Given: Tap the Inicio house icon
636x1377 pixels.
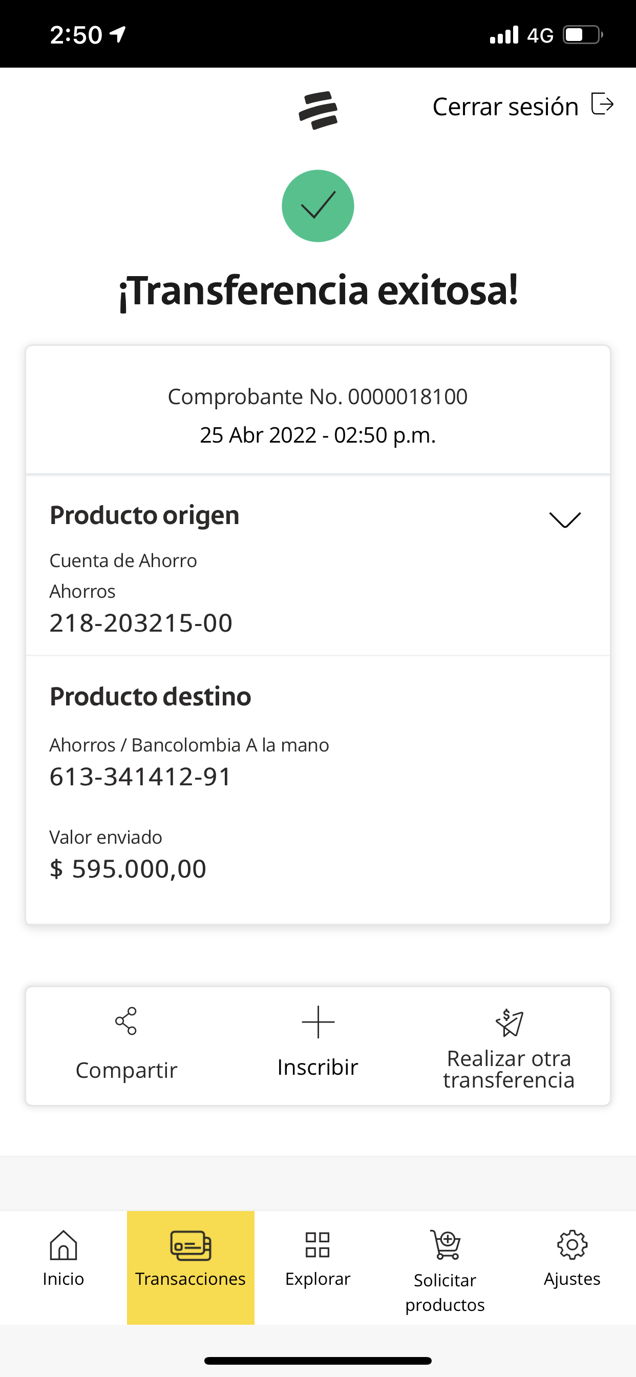Looking at the screenshot, I should click(x=63, y=1245).
